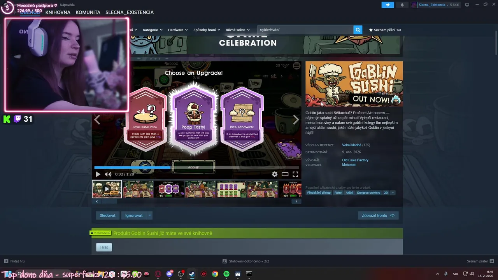This screenshot has width=498, height=280.
Task: Add more tags with plus button
Action: point(393,192)
